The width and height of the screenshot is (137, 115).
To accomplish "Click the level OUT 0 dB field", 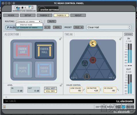I will (x=34, y=90).
